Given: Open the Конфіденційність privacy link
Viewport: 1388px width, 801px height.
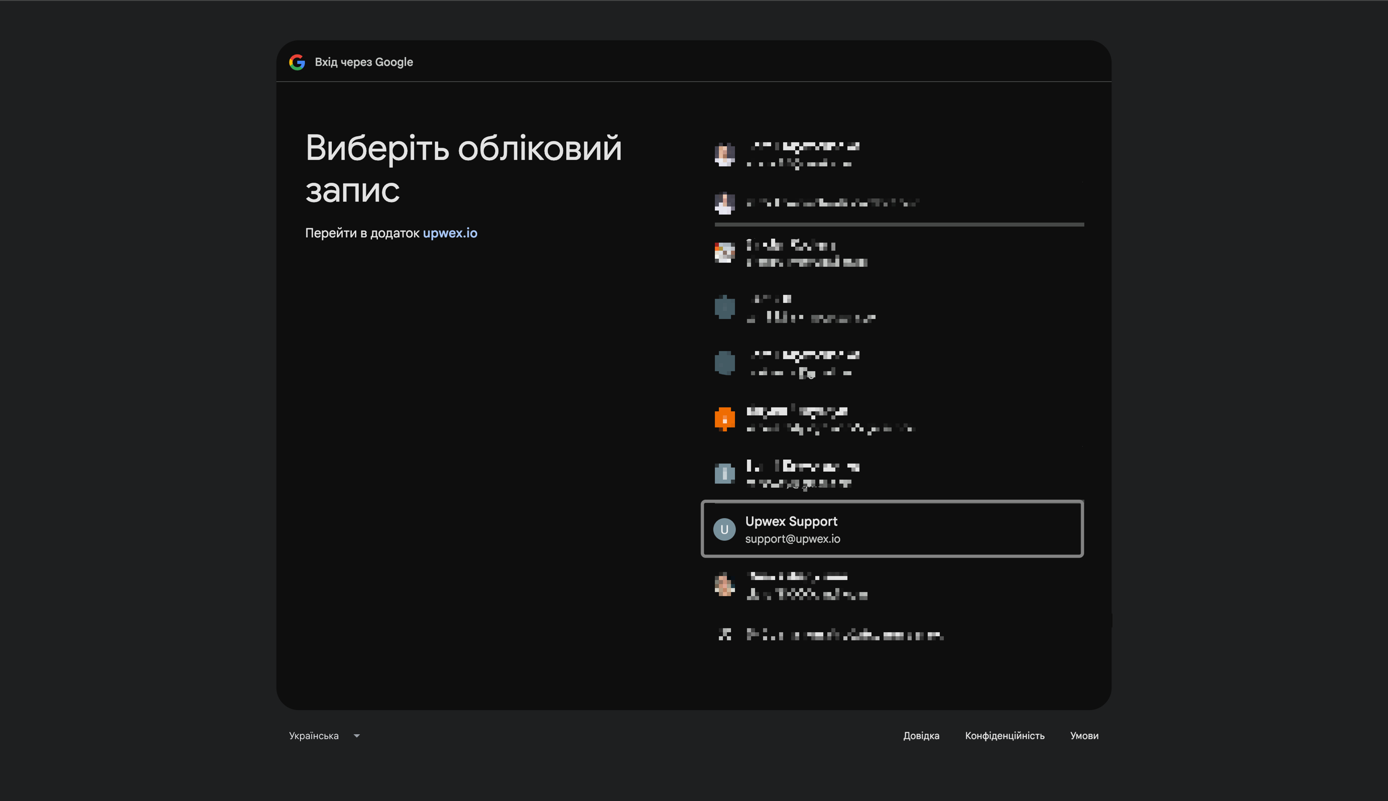Looking at the screenshot, I should (1005, 736).
